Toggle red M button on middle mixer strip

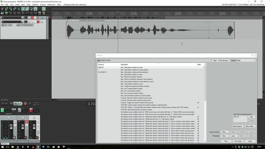click(x=26, y=122)
